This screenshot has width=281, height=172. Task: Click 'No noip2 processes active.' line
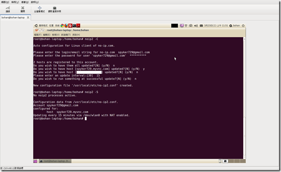[x=55, y=95]
